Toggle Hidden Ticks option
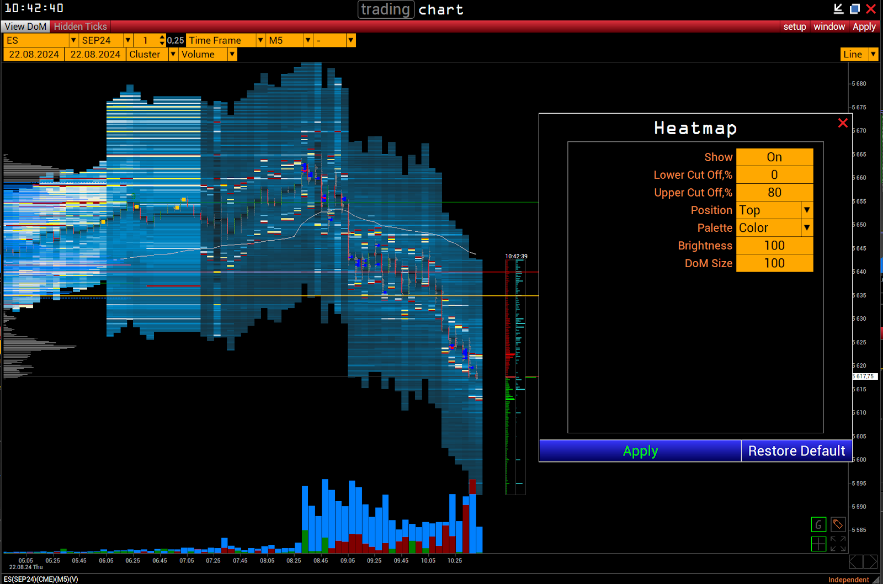The width and height of the screenshot is (883, 584). pos(81,26)
